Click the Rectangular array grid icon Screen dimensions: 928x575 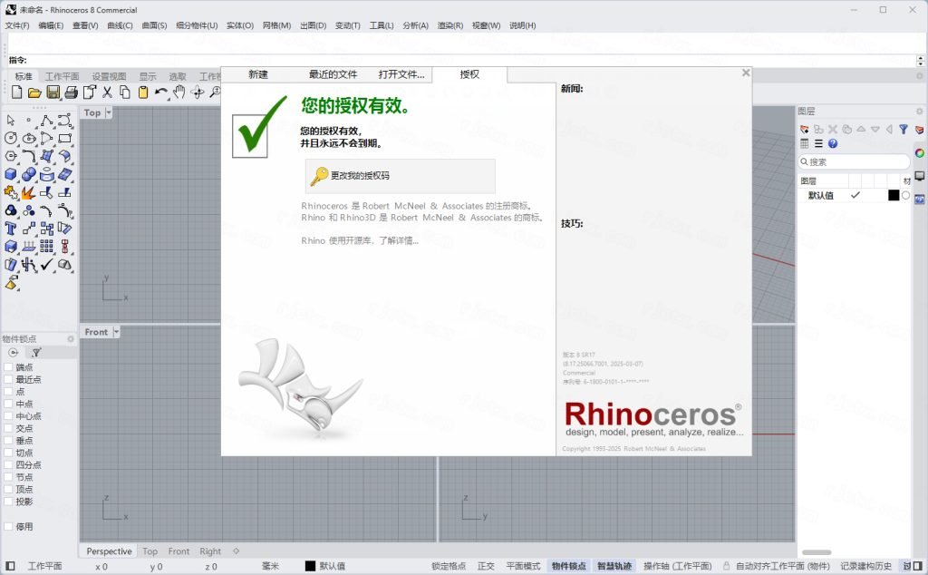(47, 246)
